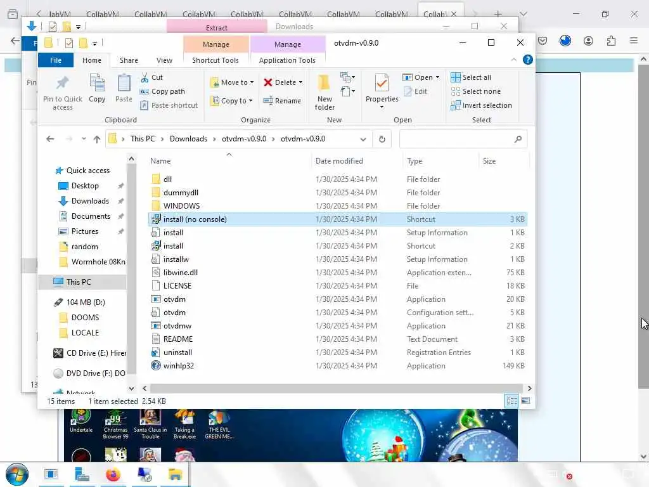Open the Move to dropdown

tap(232, 82)
